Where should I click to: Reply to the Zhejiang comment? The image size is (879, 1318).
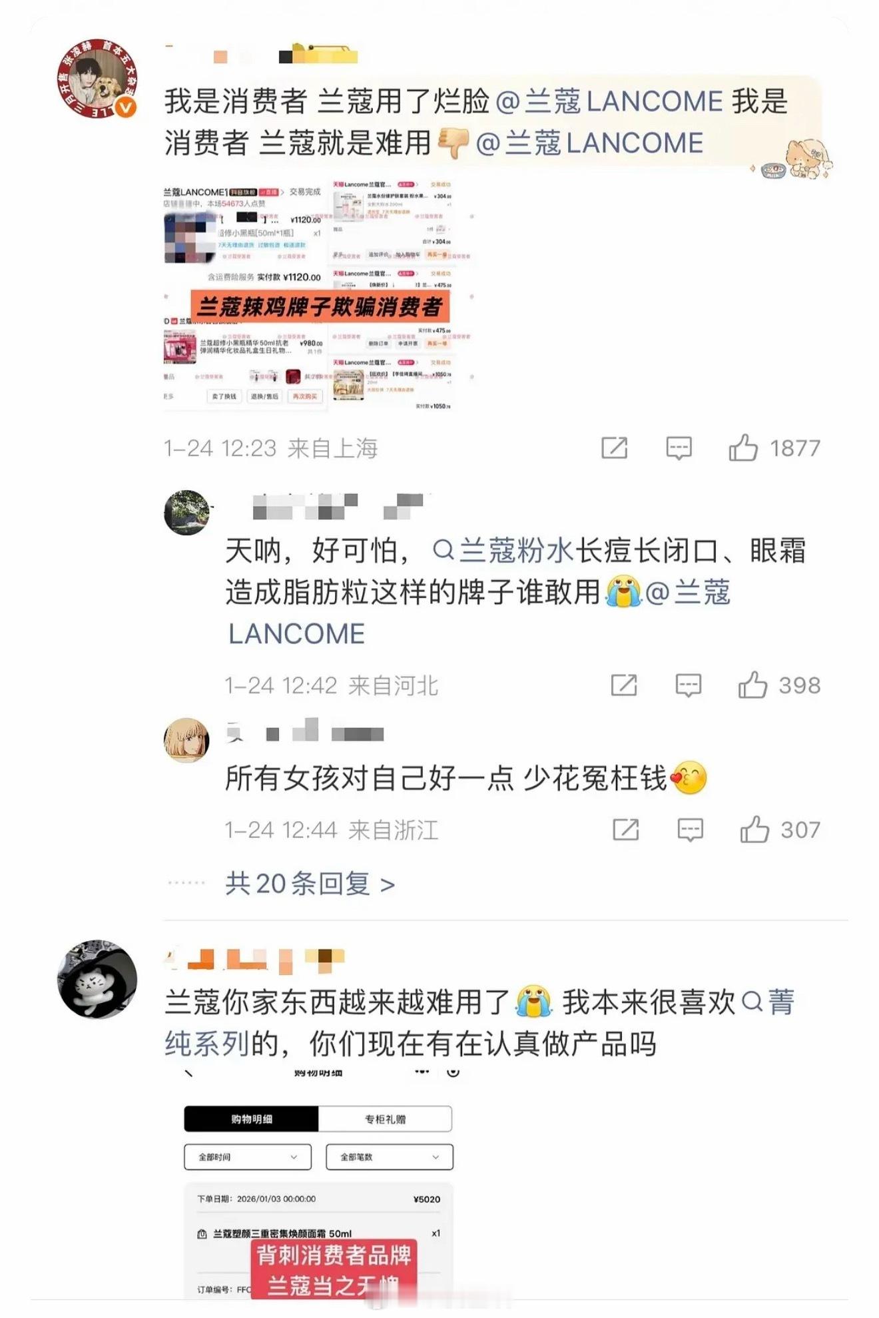[x=691, y=830]
